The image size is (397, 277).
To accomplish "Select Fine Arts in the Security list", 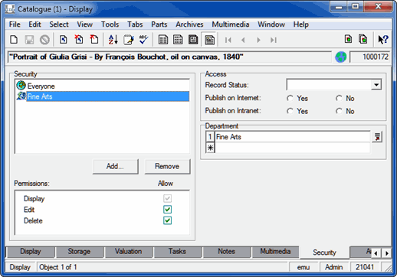I will 102,96.
